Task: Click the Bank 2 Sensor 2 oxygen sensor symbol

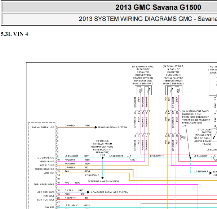Action: (174, 90)
